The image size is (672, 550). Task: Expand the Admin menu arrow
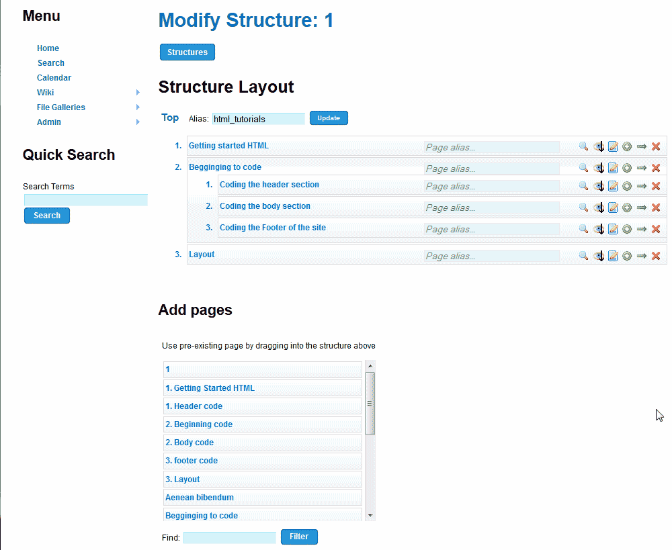(x=138, y=122)
